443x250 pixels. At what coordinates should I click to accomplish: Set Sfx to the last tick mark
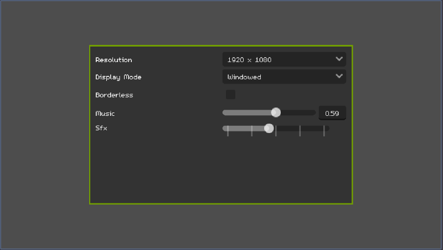point(324,130)
